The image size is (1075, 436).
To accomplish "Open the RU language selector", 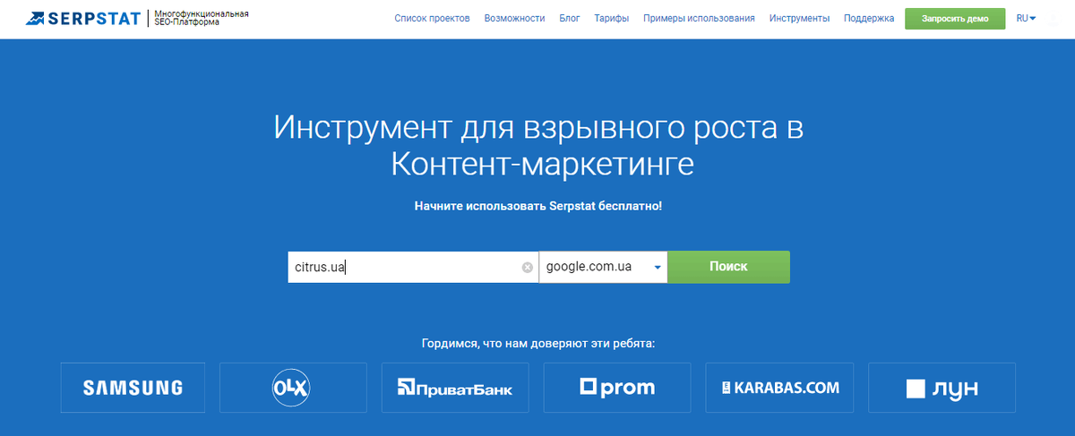I will pos(1025,18).
